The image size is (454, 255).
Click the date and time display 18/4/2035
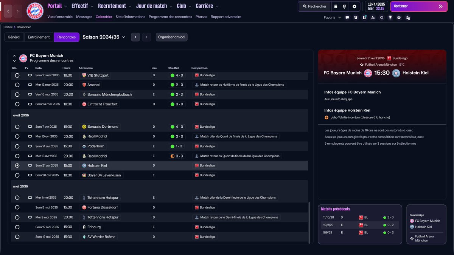[376, 6]
